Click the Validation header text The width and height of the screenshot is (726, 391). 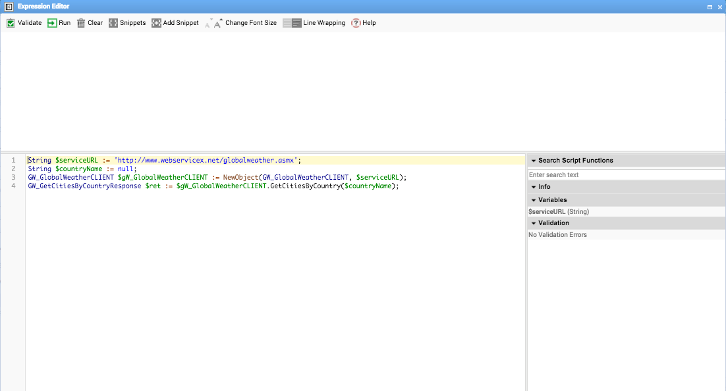point(553,223)
